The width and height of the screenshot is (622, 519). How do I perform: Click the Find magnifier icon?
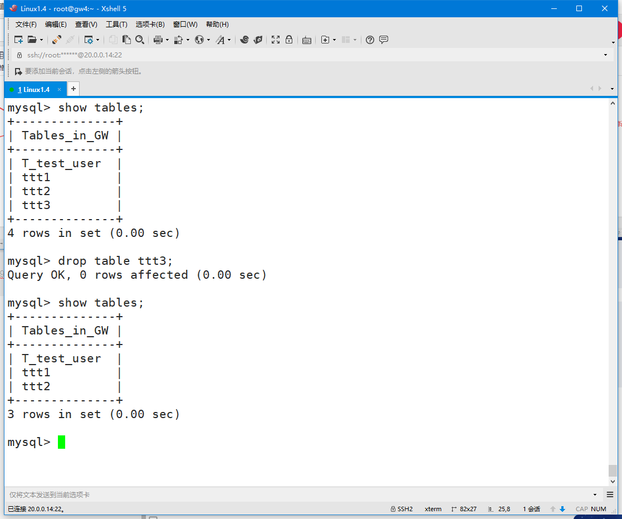click(140, 40)
